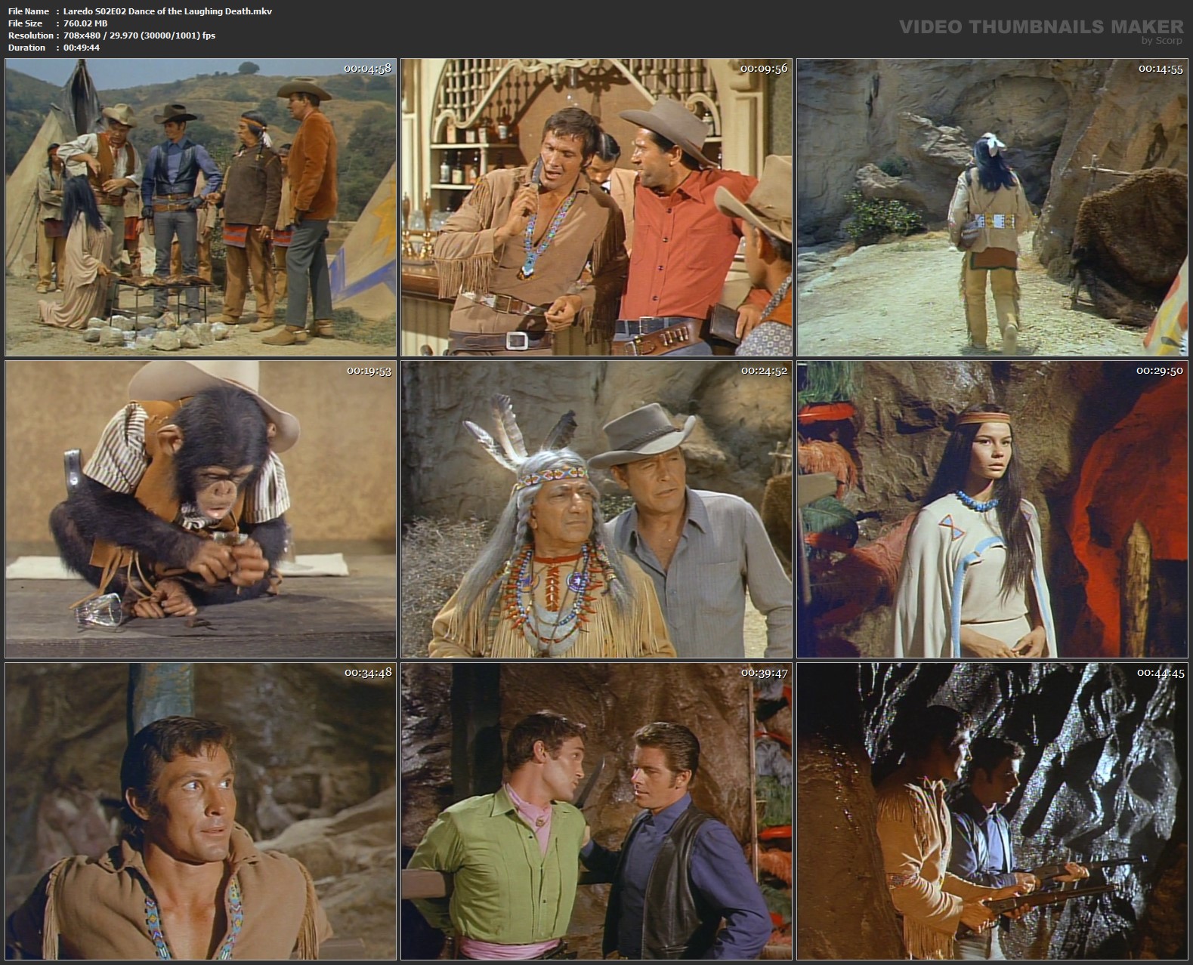The width and height of the screenshot is (1193, 965).
Task: Open the thumbnail stamped 00:09:56
Action: click(x=596, y=207)
